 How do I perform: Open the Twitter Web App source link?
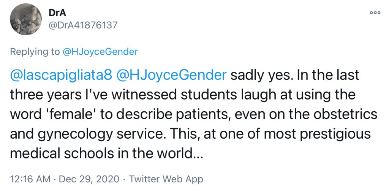166,179
